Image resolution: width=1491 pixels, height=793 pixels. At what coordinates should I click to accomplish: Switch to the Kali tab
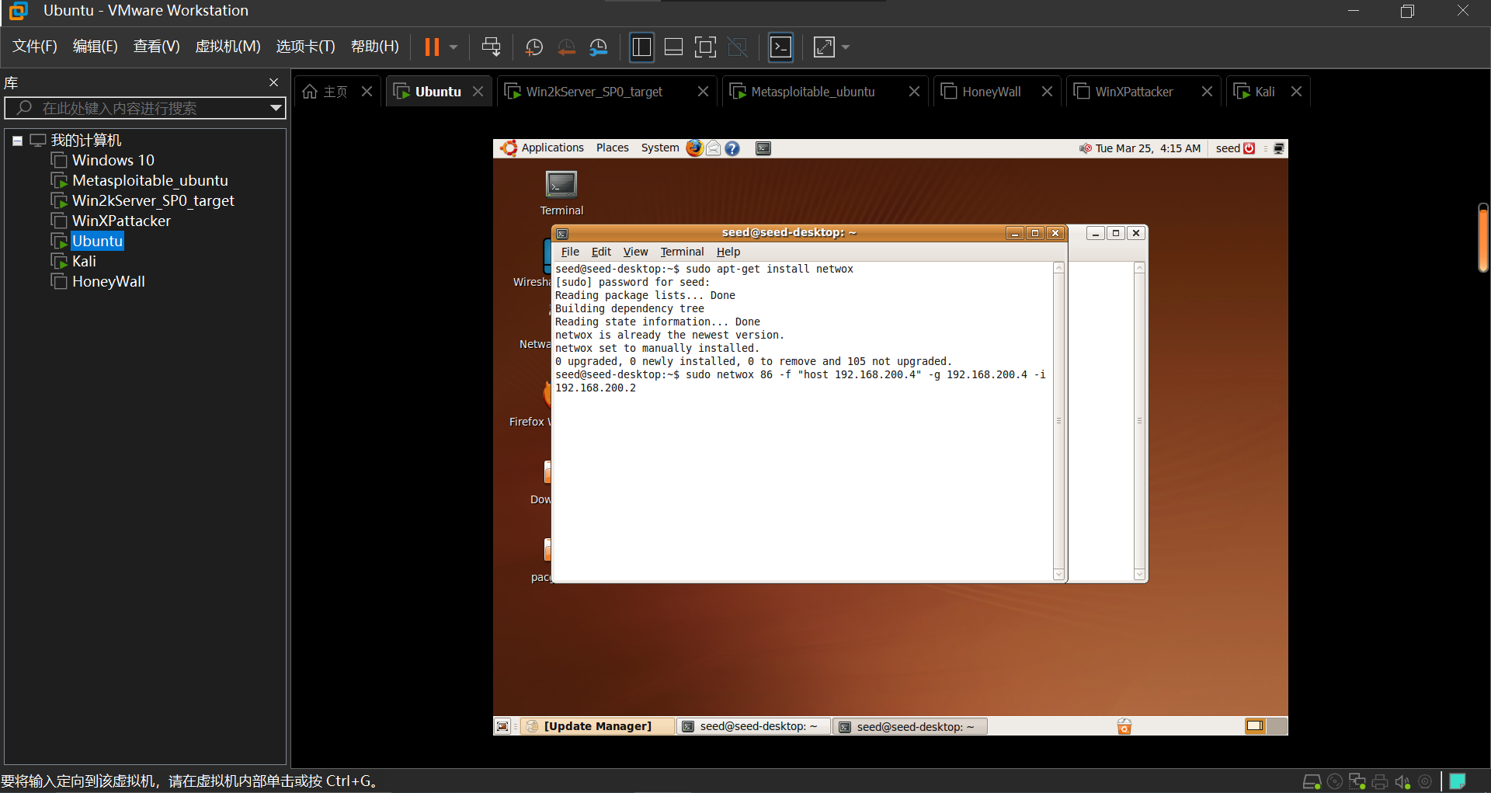[1264, 92]
